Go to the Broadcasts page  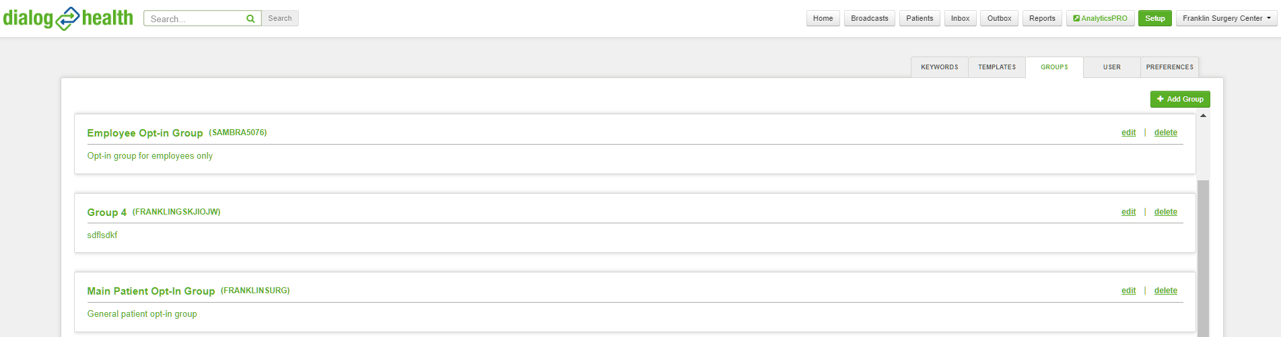869,18
